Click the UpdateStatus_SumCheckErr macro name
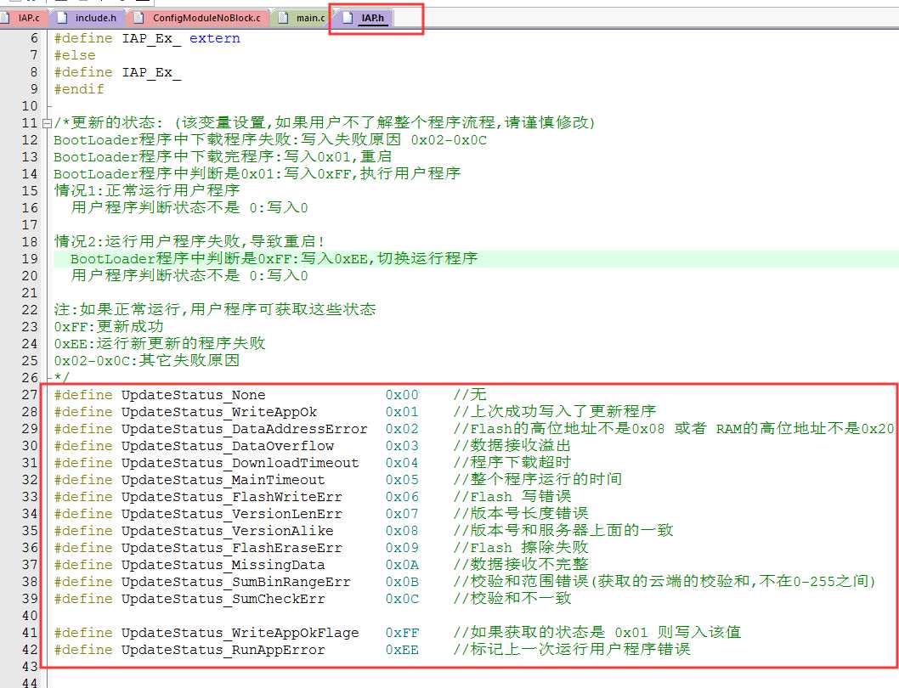The height and width of the screenshot is (688, 899). [x=223, y=599]
